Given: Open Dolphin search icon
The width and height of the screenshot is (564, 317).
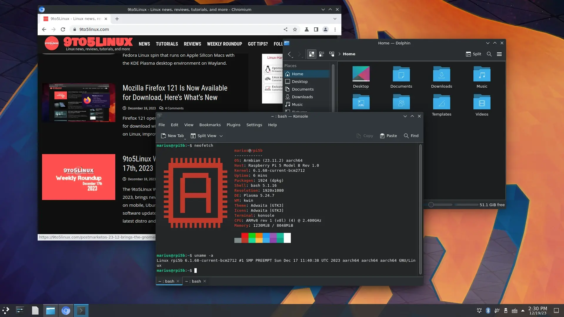Looking at the screenshot, I should pyautogui.click(x=489, y=54).
